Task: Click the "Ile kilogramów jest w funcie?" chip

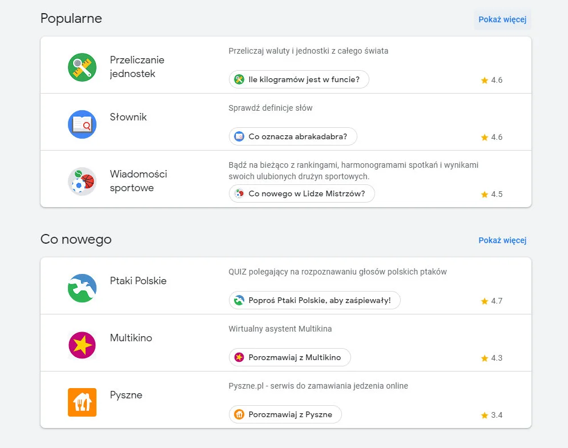Action: click(x=299, y=80)
